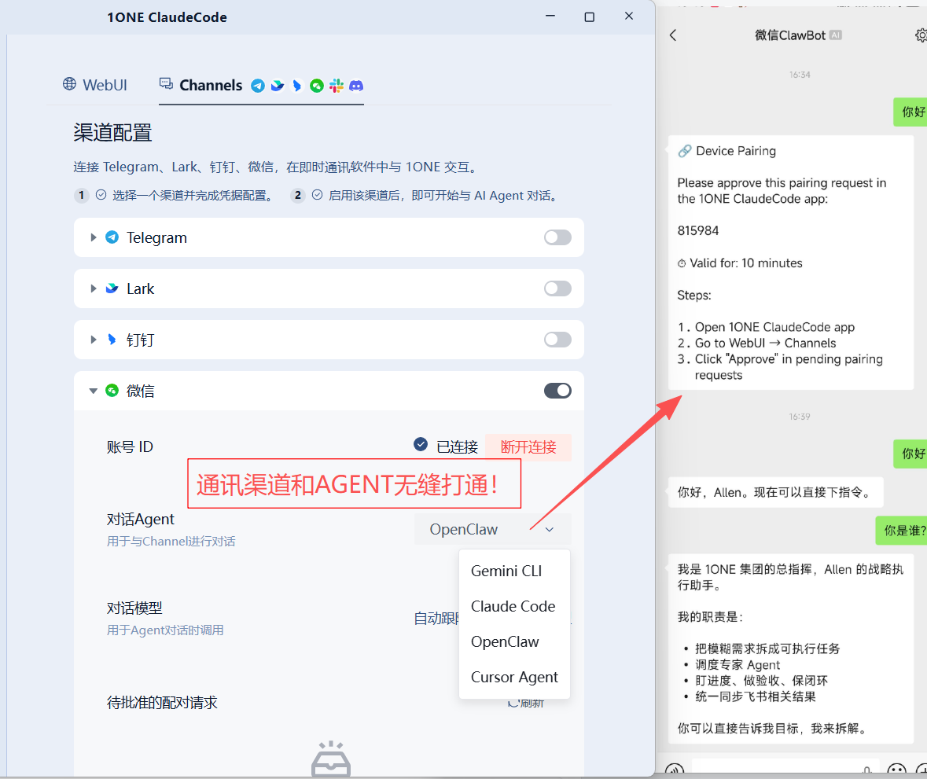Image resolution: width=927 pixels, height=779 pixels.
Task: Disable the 微信 channel toggle
Action: pos(557,391)
